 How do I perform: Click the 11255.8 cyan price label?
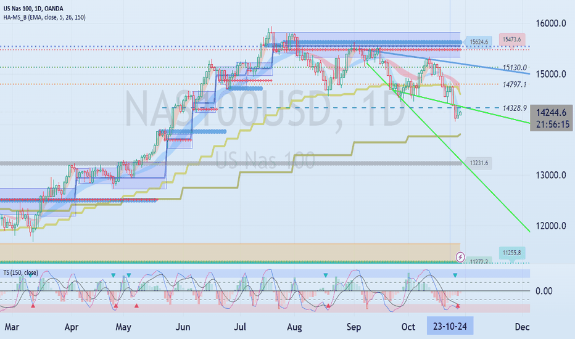(x=512, y=253)
